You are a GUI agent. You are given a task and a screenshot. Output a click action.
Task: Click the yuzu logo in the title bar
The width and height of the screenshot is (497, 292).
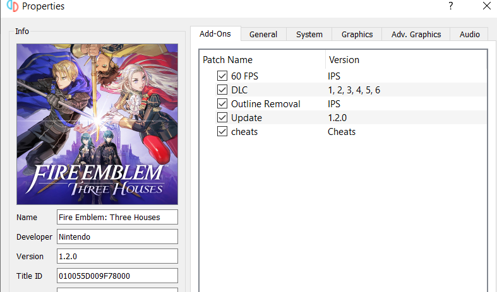click(13, 6)
